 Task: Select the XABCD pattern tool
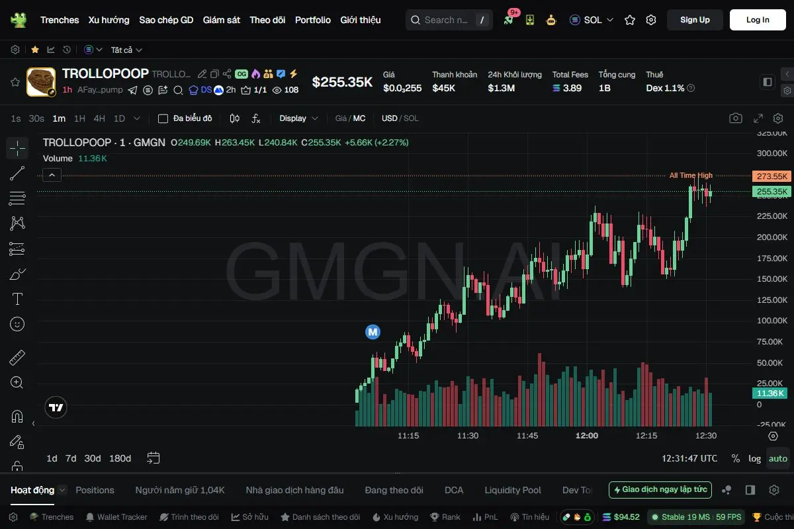17,224
